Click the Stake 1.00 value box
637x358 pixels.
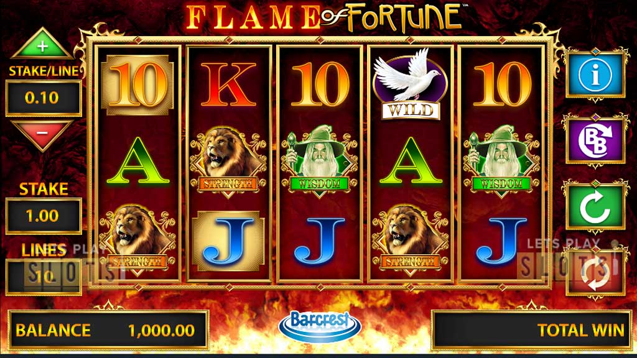[44, 216]
